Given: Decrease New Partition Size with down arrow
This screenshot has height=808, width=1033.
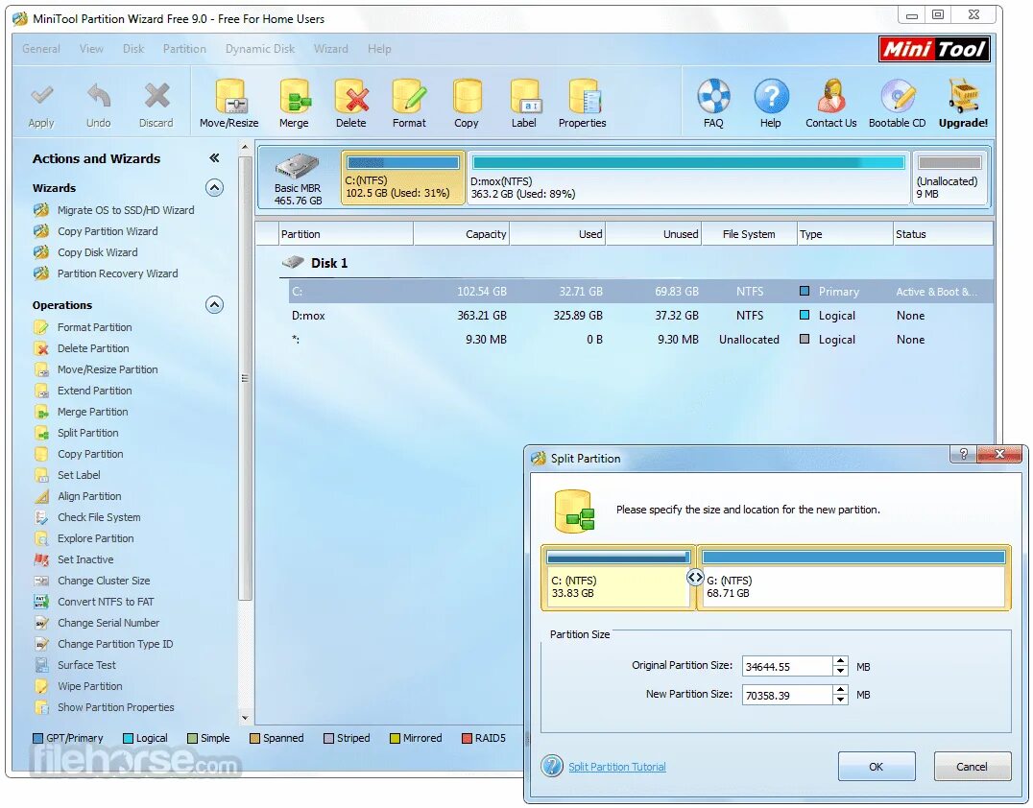Looking at the screenshot, I should [x=840, y=700].
